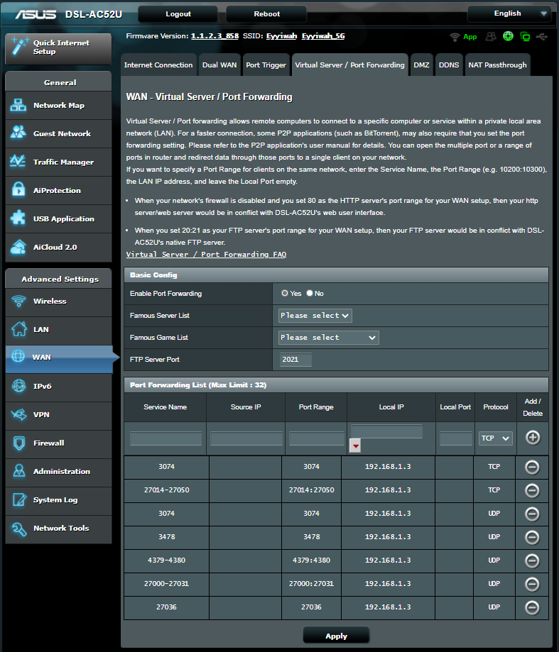Select Yes for Enable Port Forwarding
559x652 pixels.
pos(285,293)
